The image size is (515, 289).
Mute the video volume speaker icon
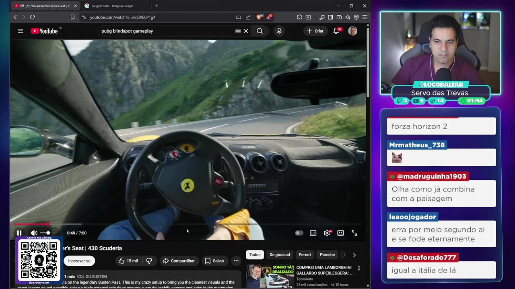[x=34, y=233]
